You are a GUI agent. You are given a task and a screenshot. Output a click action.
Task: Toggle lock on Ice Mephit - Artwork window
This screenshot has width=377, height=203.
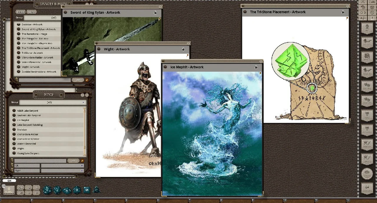(x=256, y=67)
